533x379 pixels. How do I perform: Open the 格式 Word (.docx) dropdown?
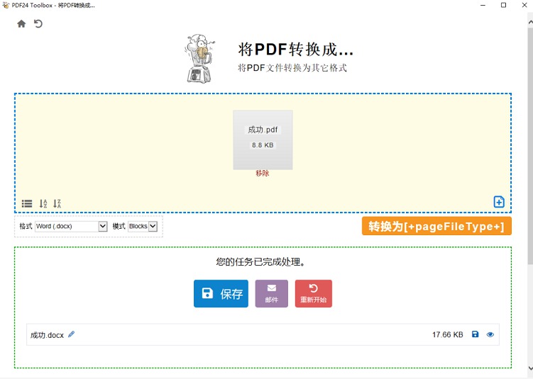click(x=72, y=226)
